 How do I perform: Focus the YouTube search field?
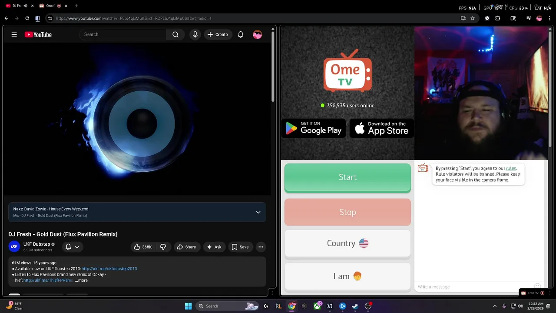click(123, 34)
